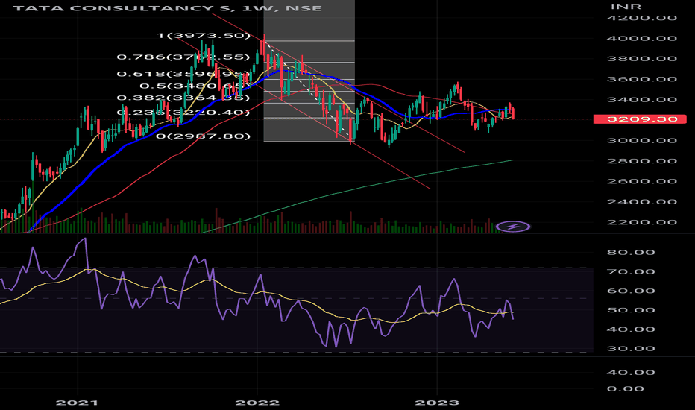Click the RSI 50.00 scale label

pos(631,310)
